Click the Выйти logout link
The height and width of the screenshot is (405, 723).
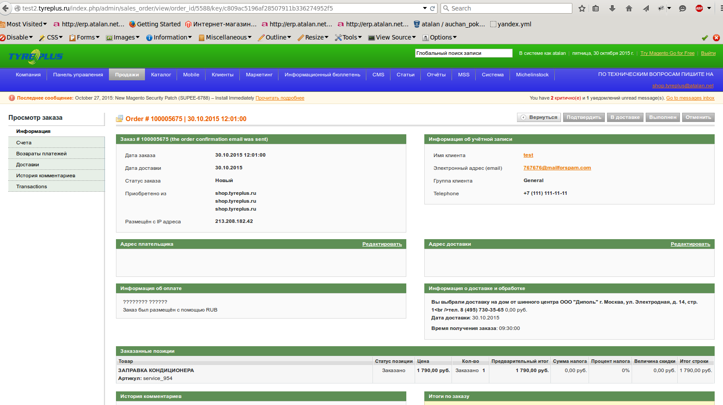click(708, 53)
